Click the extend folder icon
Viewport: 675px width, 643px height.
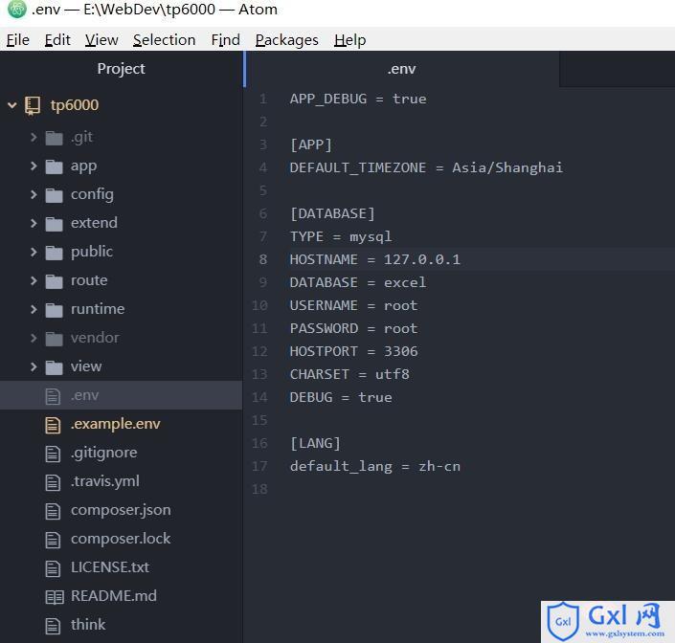click(x=55, y=224)
